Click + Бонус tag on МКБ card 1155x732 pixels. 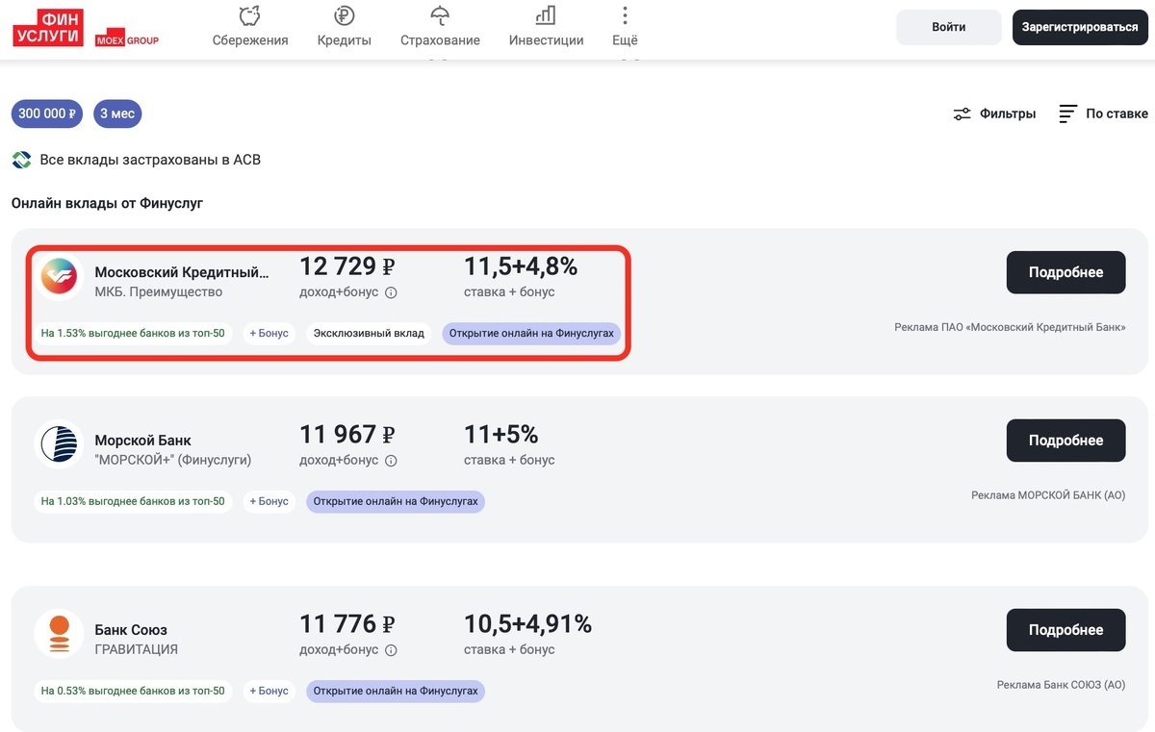click(x=269, y=334)
